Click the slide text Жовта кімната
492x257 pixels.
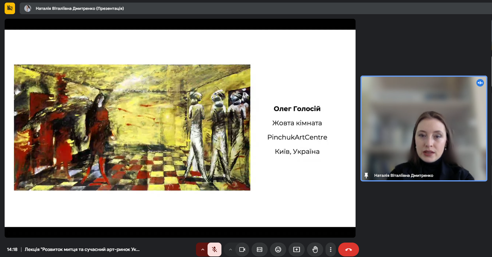(297, 123)
